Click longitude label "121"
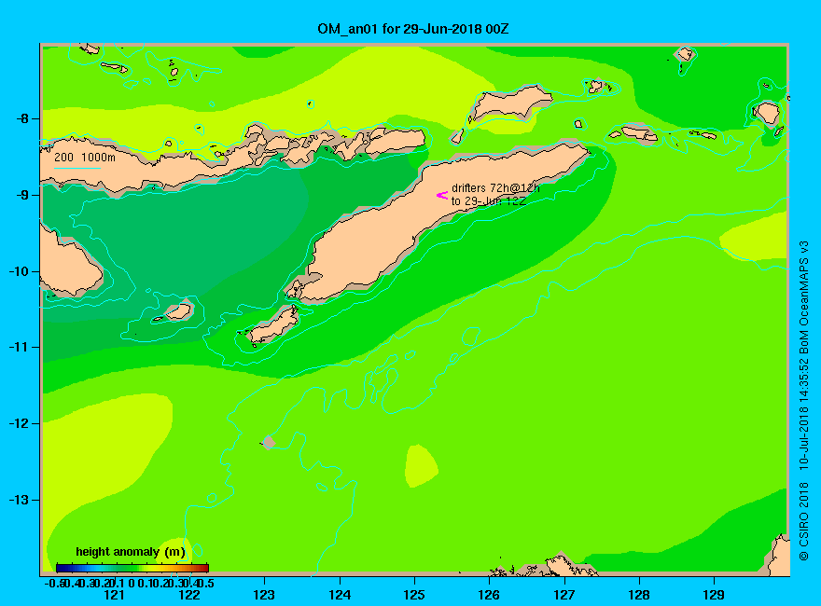 [x=114, y=595]
